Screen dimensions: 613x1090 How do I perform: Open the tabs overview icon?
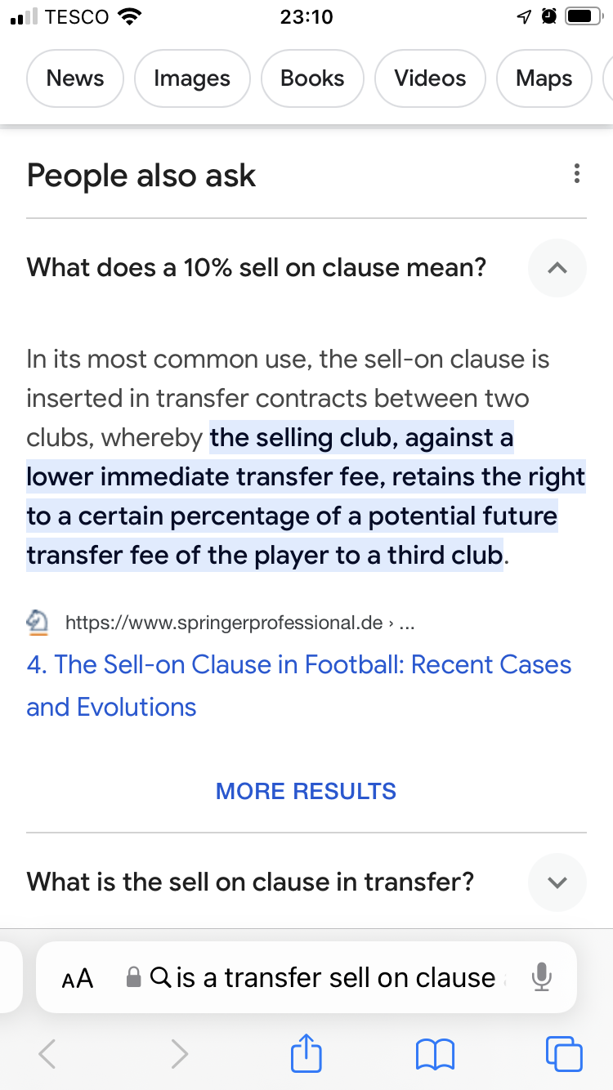click(564, 1053)
